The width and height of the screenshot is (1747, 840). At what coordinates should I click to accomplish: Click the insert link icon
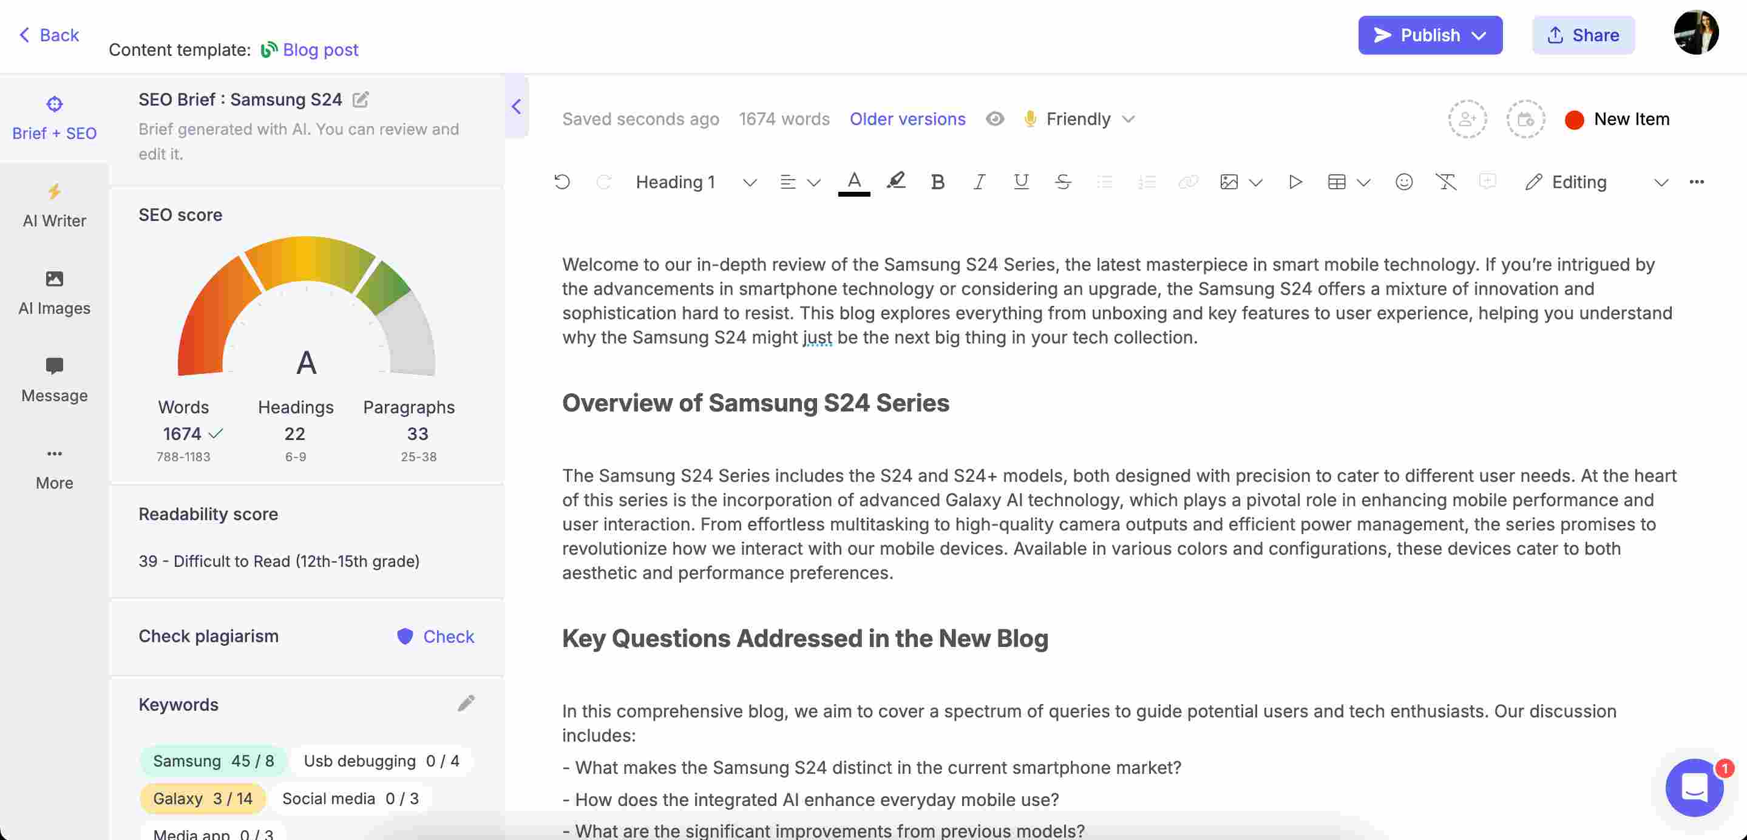tap(1188, 181)
